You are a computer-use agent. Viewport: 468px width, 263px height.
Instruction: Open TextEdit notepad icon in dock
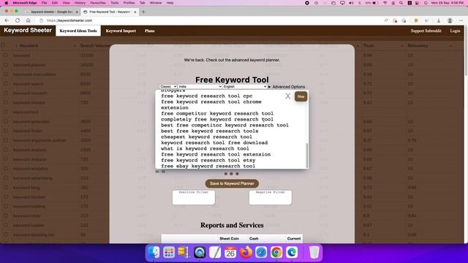pyautogui.click(x=215, y=252)
